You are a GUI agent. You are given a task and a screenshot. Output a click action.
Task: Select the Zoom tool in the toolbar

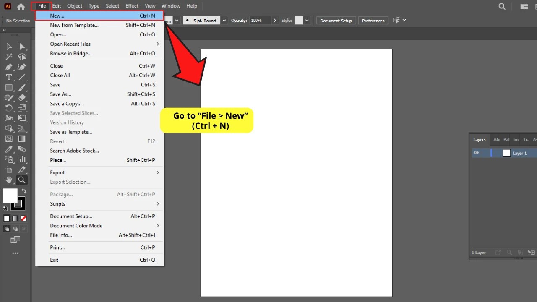tap(22, 180)
